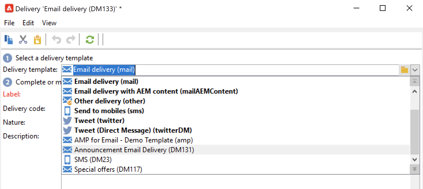Open the folder browse icon for templates
The height and width of the screenshot is (189, 423).
coord(404,70)
